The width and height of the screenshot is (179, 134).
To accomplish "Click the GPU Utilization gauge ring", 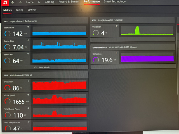I will tap(8, 88).
